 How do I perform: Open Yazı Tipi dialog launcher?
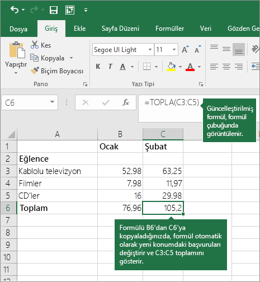(x=201, y=84)
